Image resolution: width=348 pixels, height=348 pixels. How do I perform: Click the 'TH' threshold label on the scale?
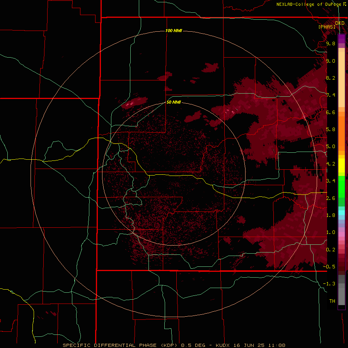(332, 301)
